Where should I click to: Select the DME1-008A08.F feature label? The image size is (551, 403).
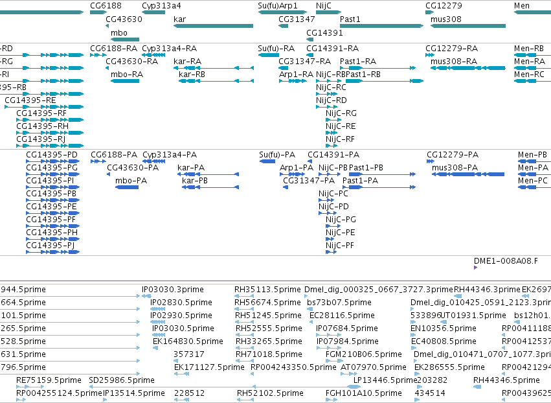[x=506, y=261]
